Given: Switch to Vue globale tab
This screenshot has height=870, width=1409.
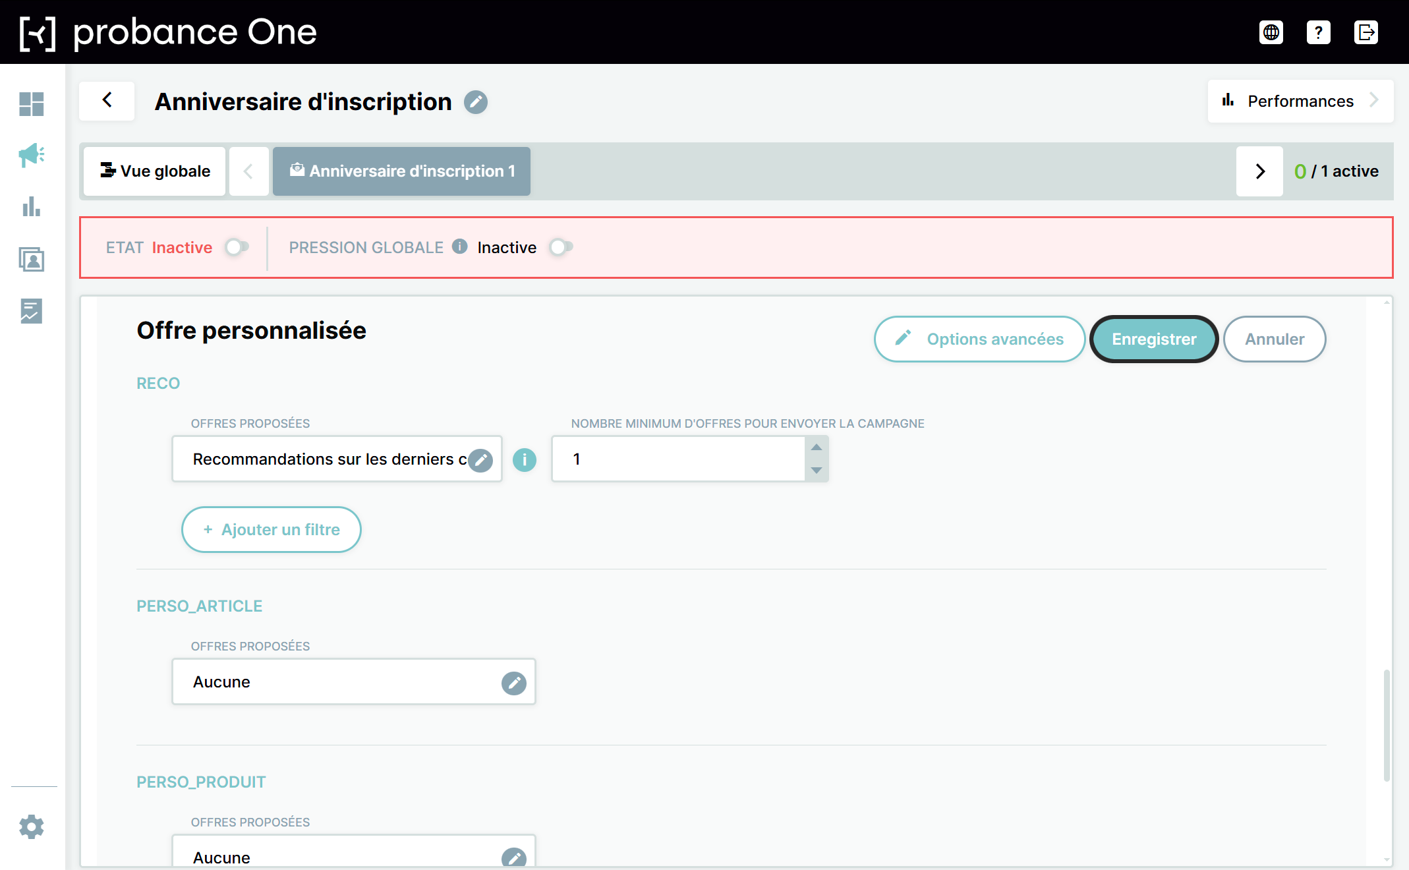Looking at the screenshot, I should (x=155, y=171).
